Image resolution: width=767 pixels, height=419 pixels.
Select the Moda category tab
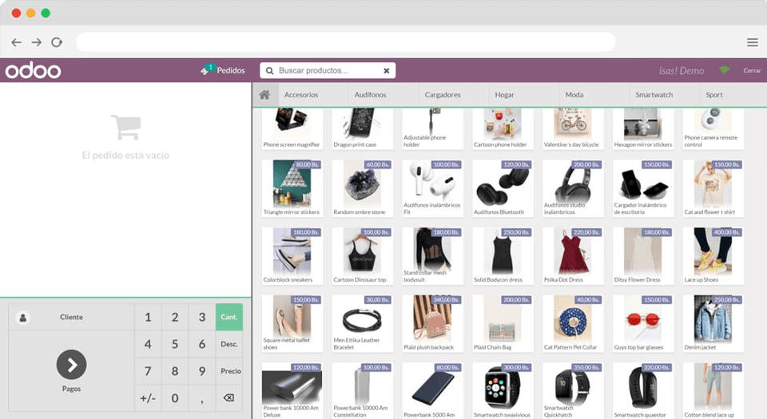[x=574, y=95]
